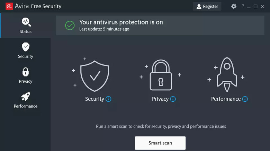Start the Smart scan

click(x=160, y=143)
